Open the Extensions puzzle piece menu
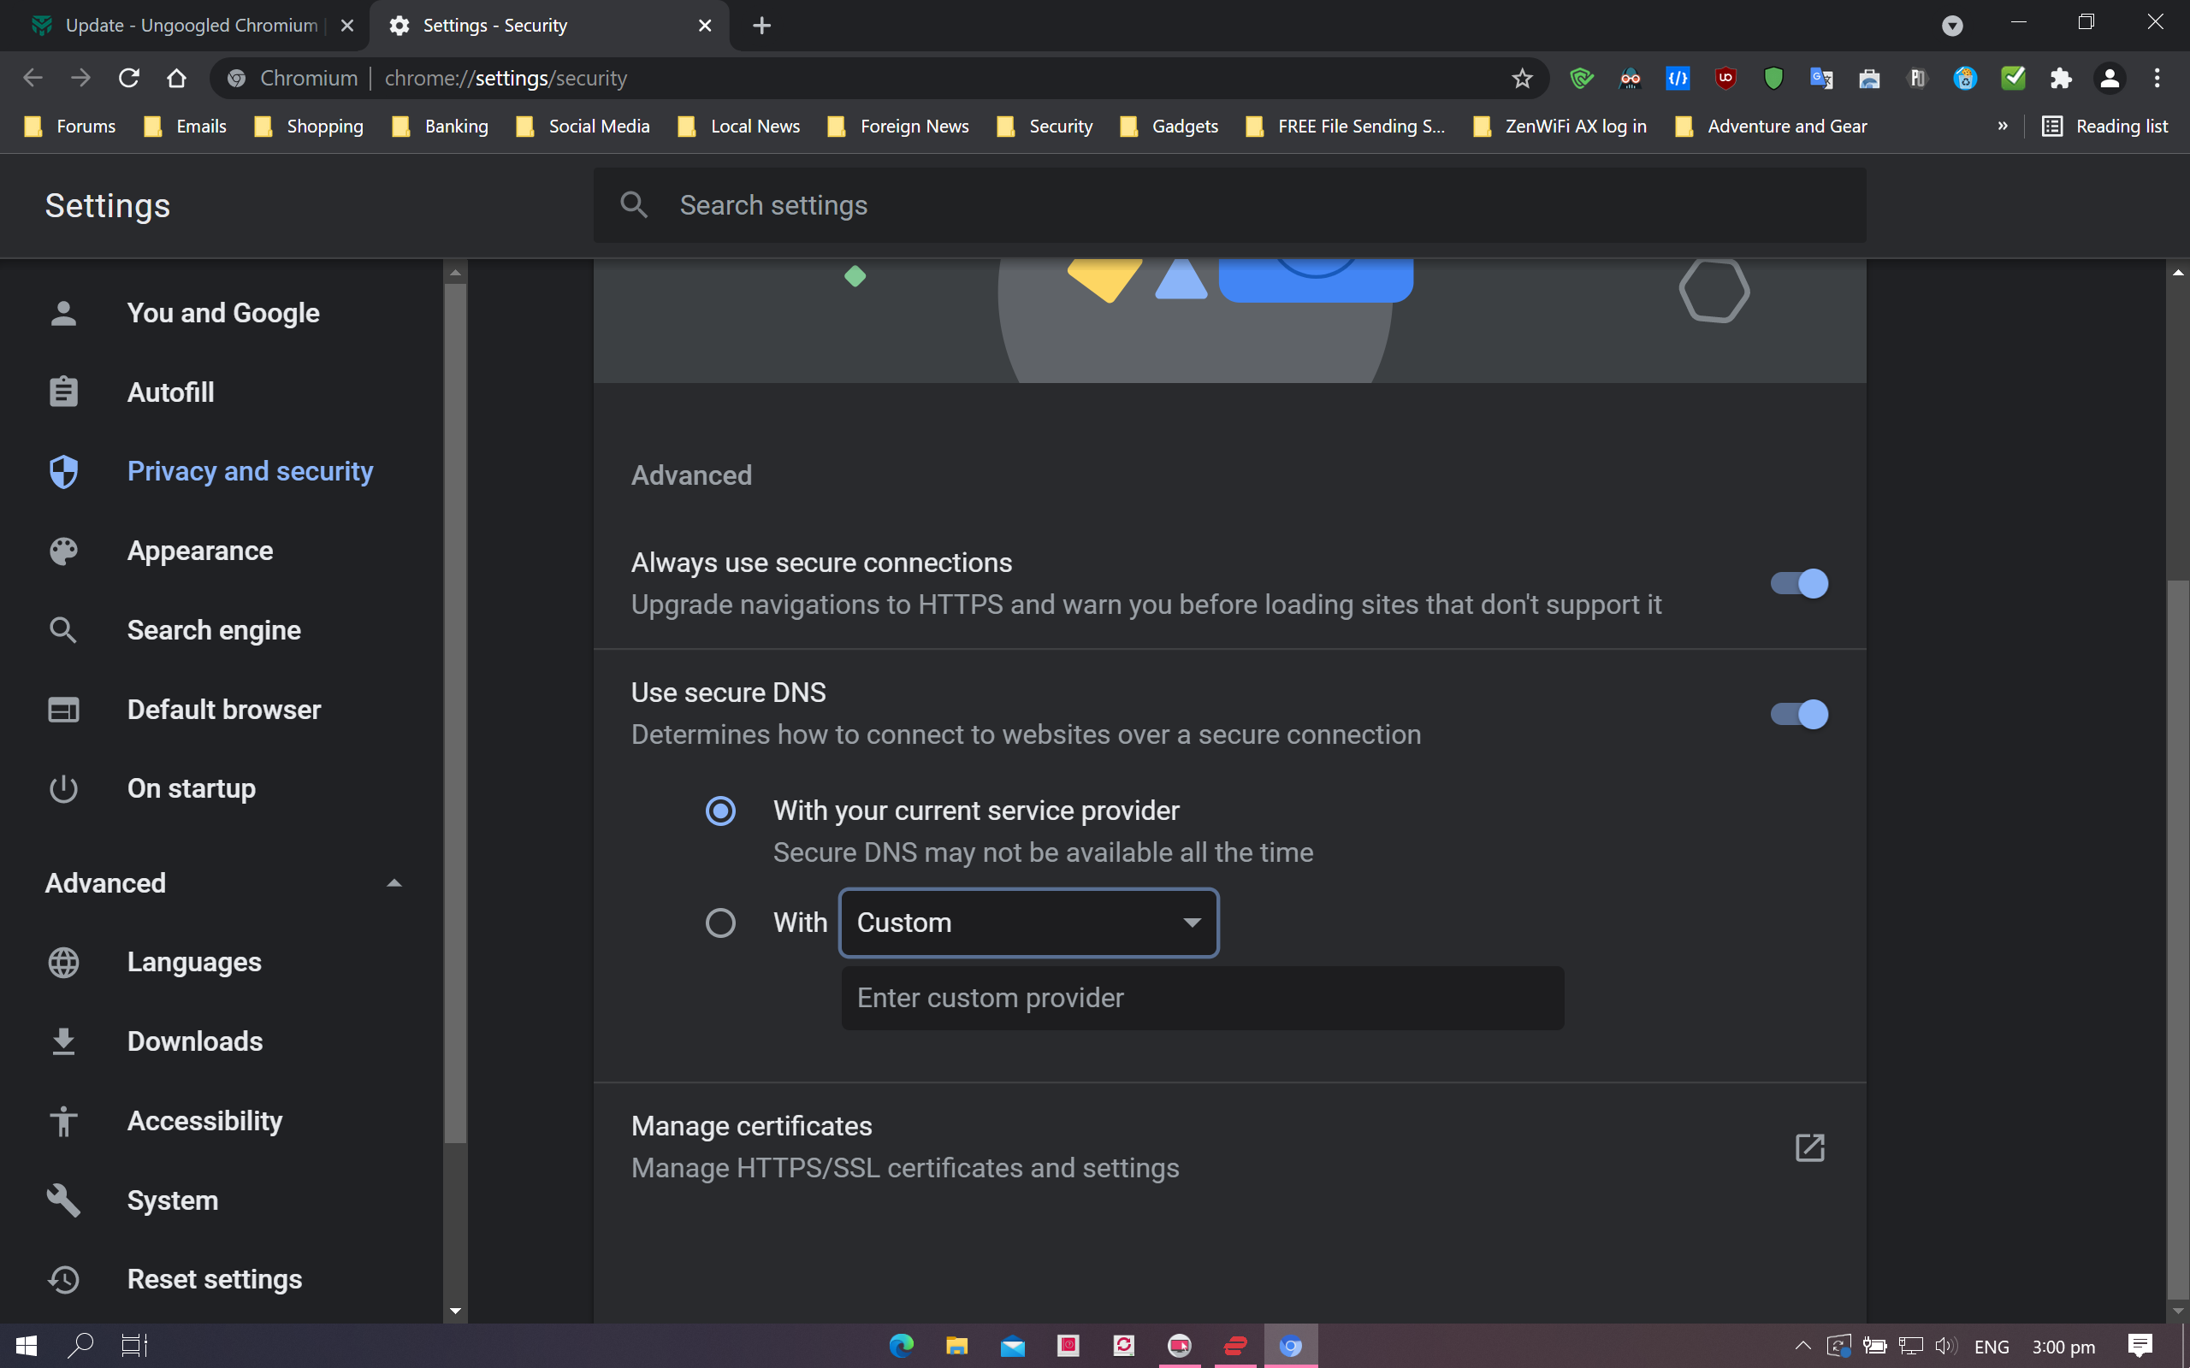This screenshot has height=1368, width=2190. tap(2061, 79)
